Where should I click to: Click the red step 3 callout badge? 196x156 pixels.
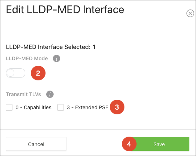coord(117,107)
